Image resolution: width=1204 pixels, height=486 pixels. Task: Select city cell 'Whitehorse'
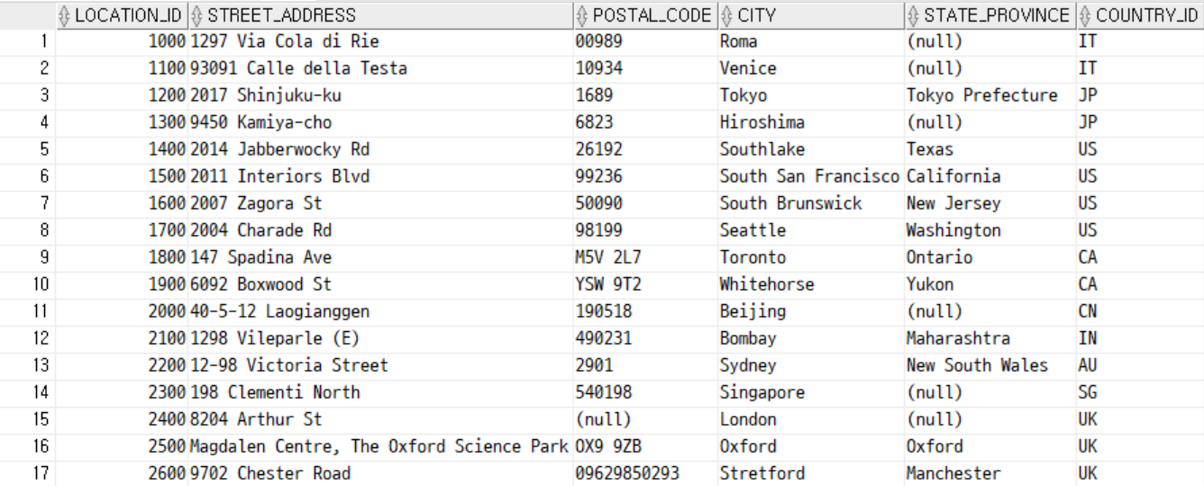click(x=811, y=284)
